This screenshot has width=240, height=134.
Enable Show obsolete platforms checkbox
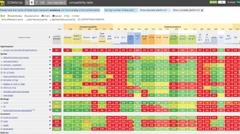(169, 10)
